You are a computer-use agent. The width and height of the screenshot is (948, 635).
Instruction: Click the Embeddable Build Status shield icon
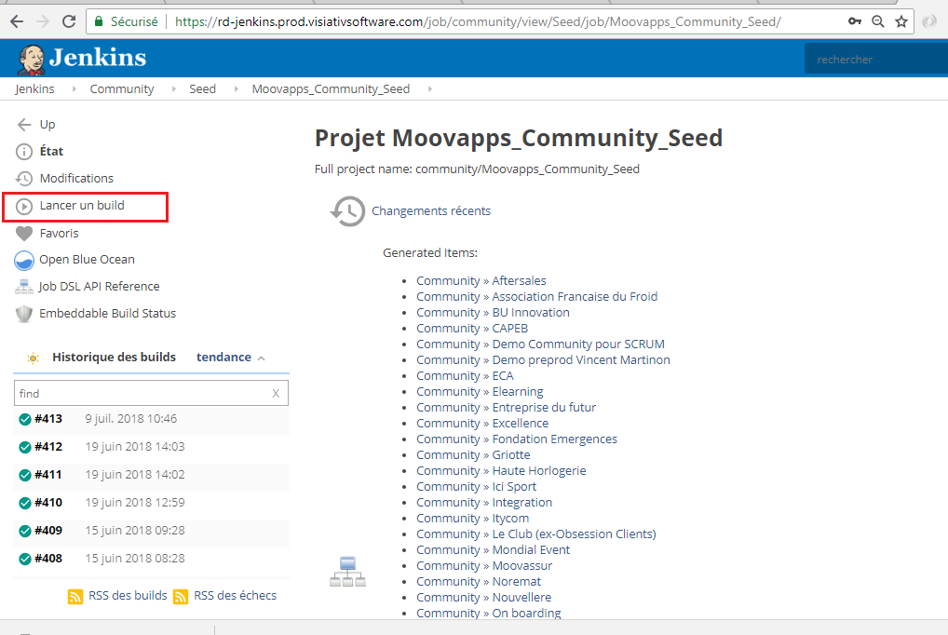(x=24, y=314)
